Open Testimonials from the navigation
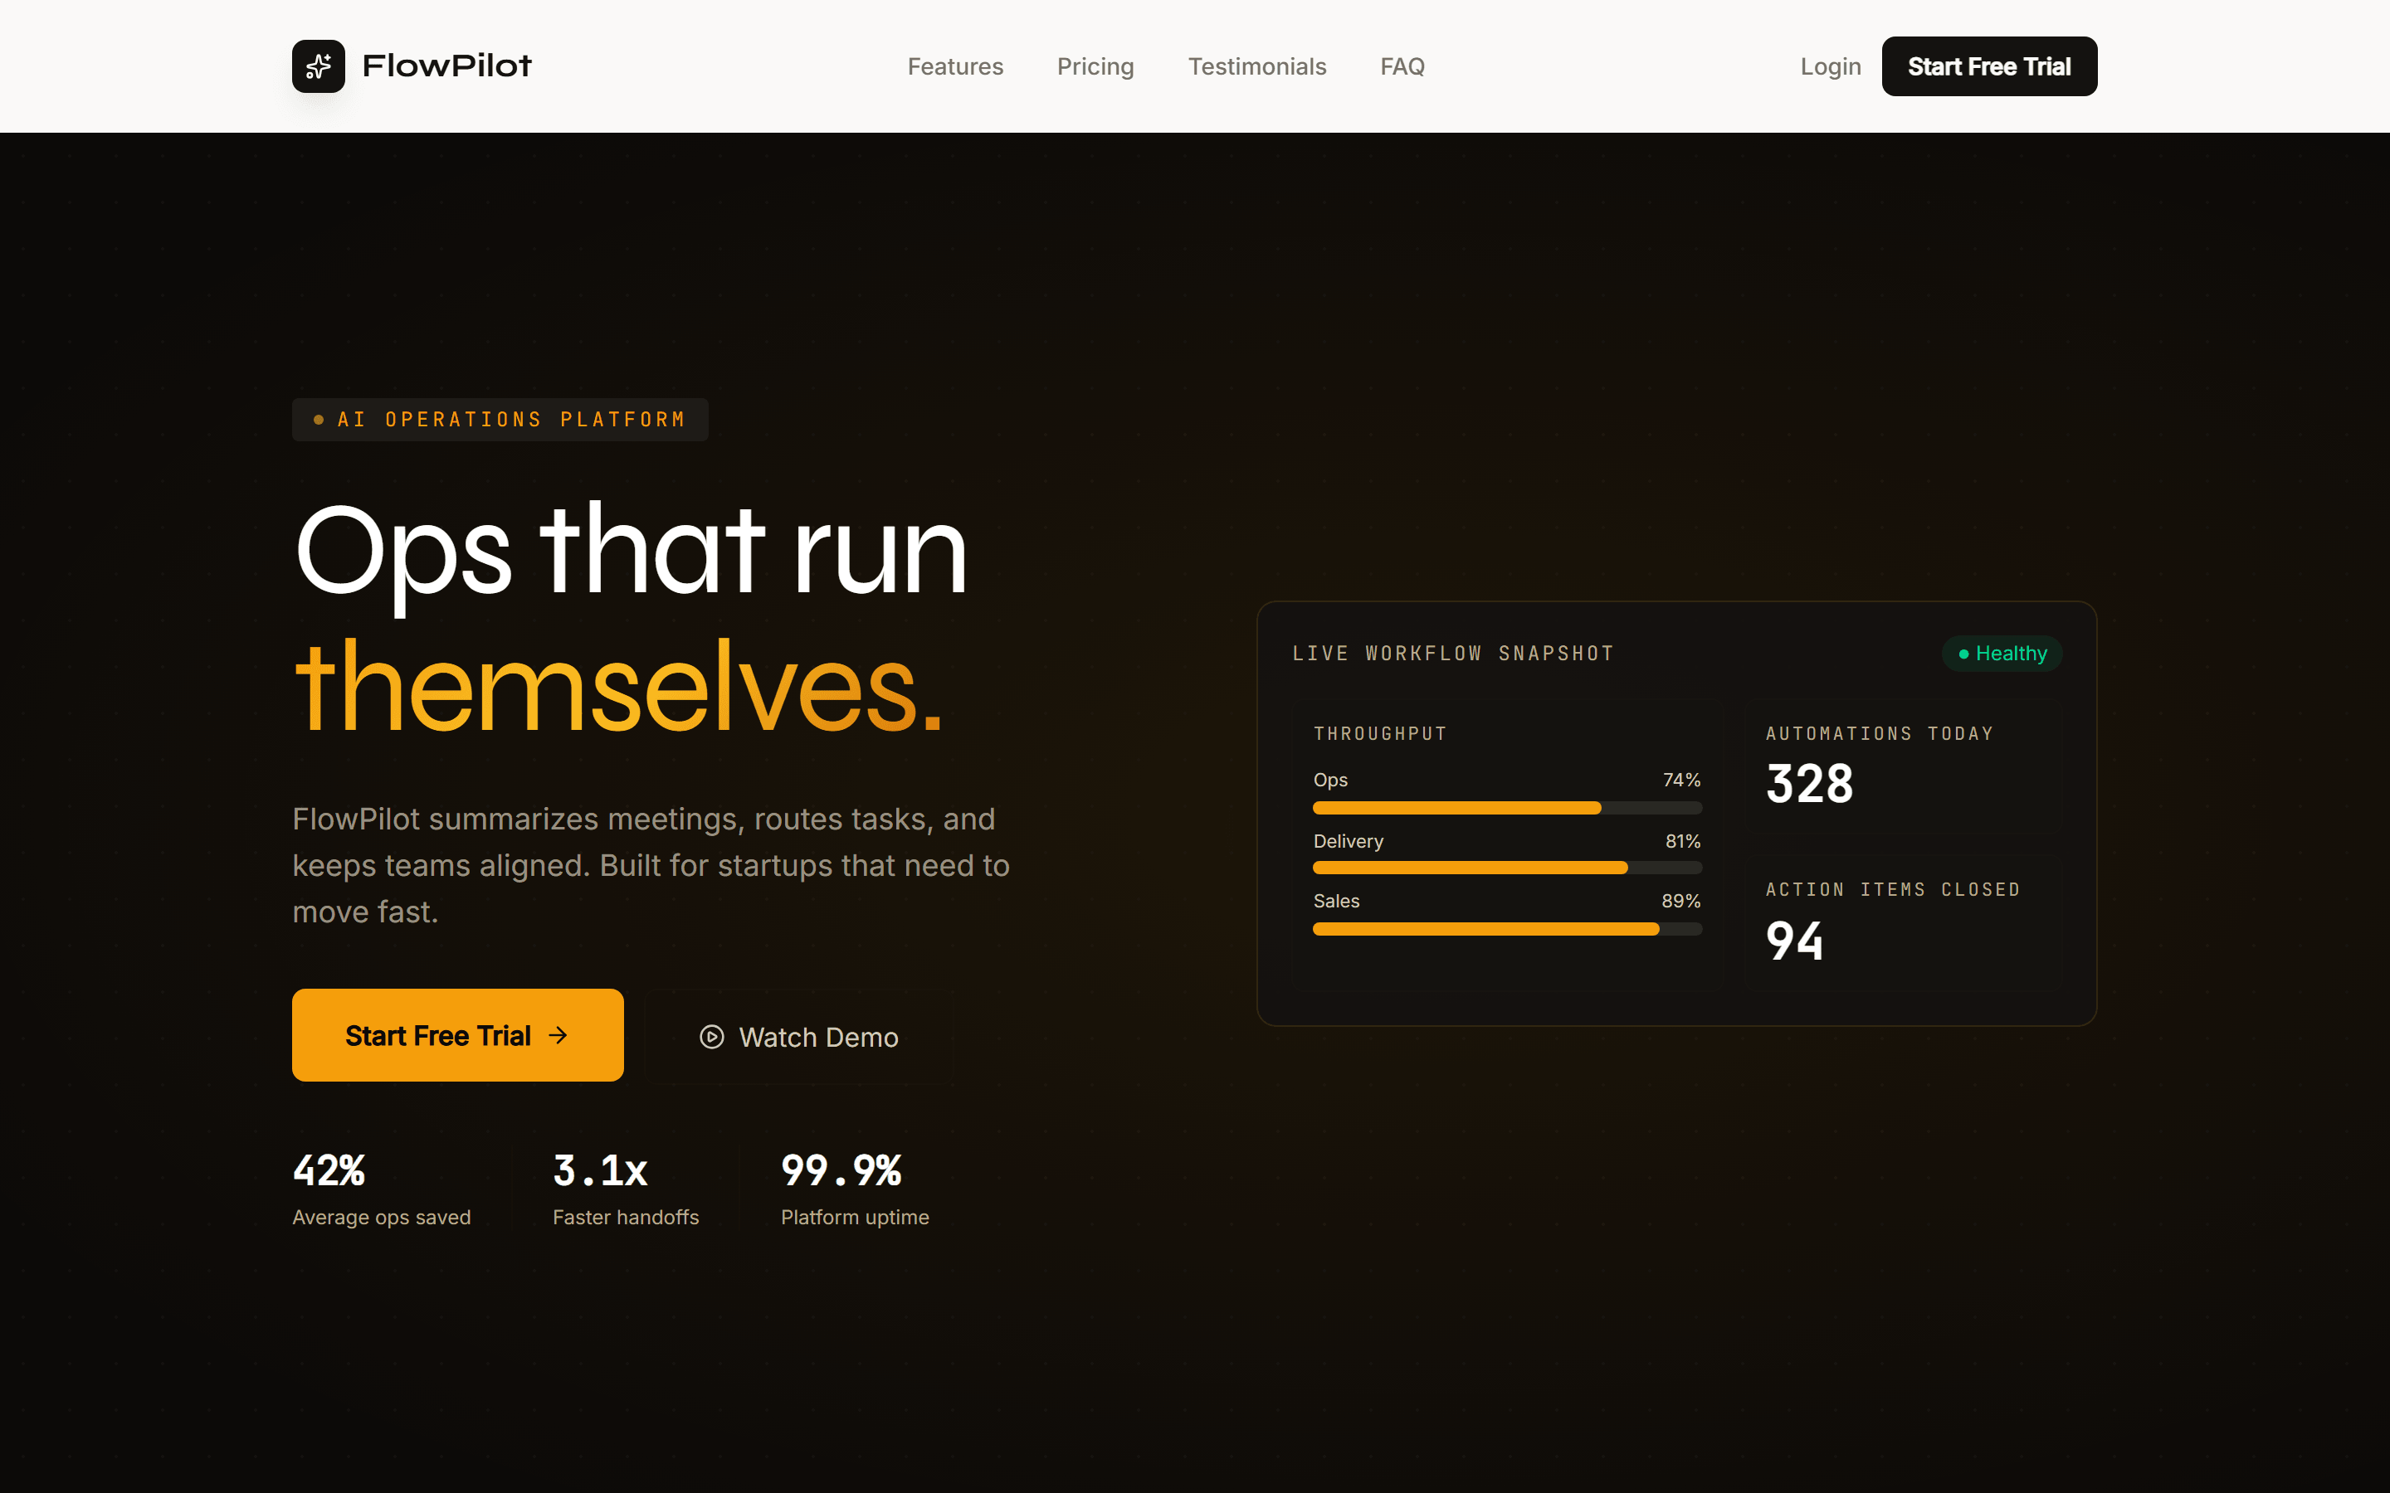Image resolution: width=2390 pixels, height=1493 pixels. pos(1256,66)
